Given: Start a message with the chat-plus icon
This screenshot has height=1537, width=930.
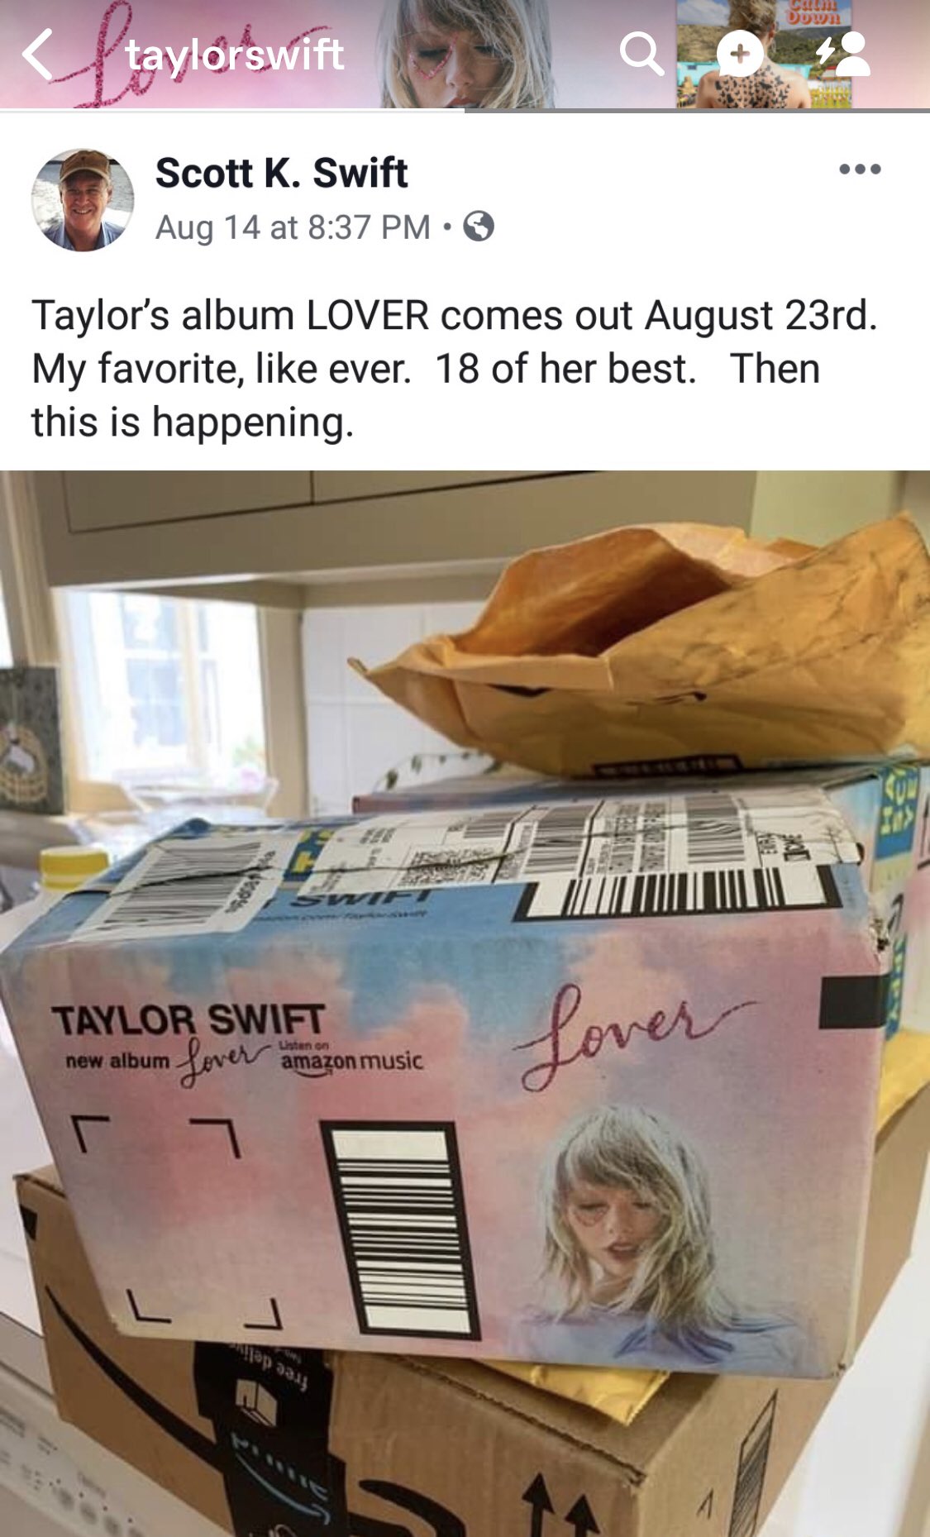Looking at the screenshot, I should pyautogui.click(x=739, y=55).
